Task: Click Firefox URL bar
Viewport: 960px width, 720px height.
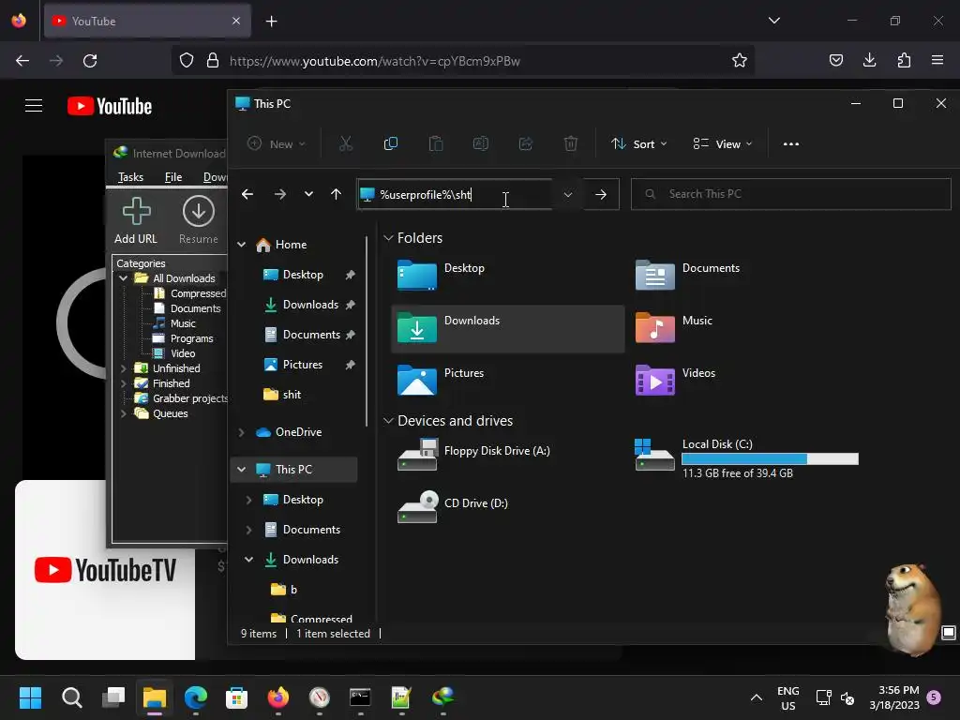Action: (463, 61)
